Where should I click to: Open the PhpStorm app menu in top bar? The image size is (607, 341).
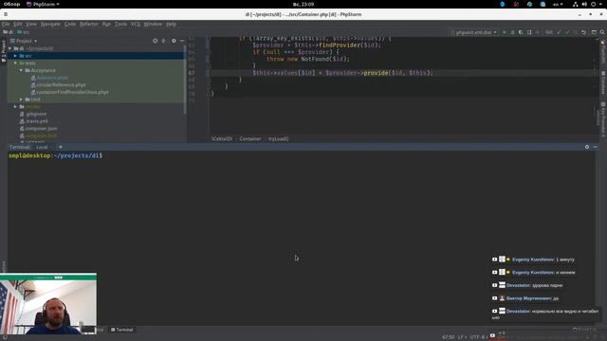(x=43, y=4)
